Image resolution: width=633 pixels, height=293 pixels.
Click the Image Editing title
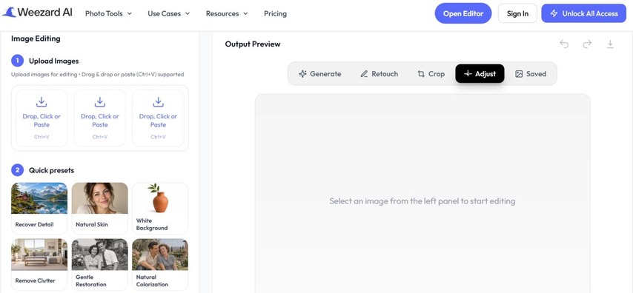36,38
